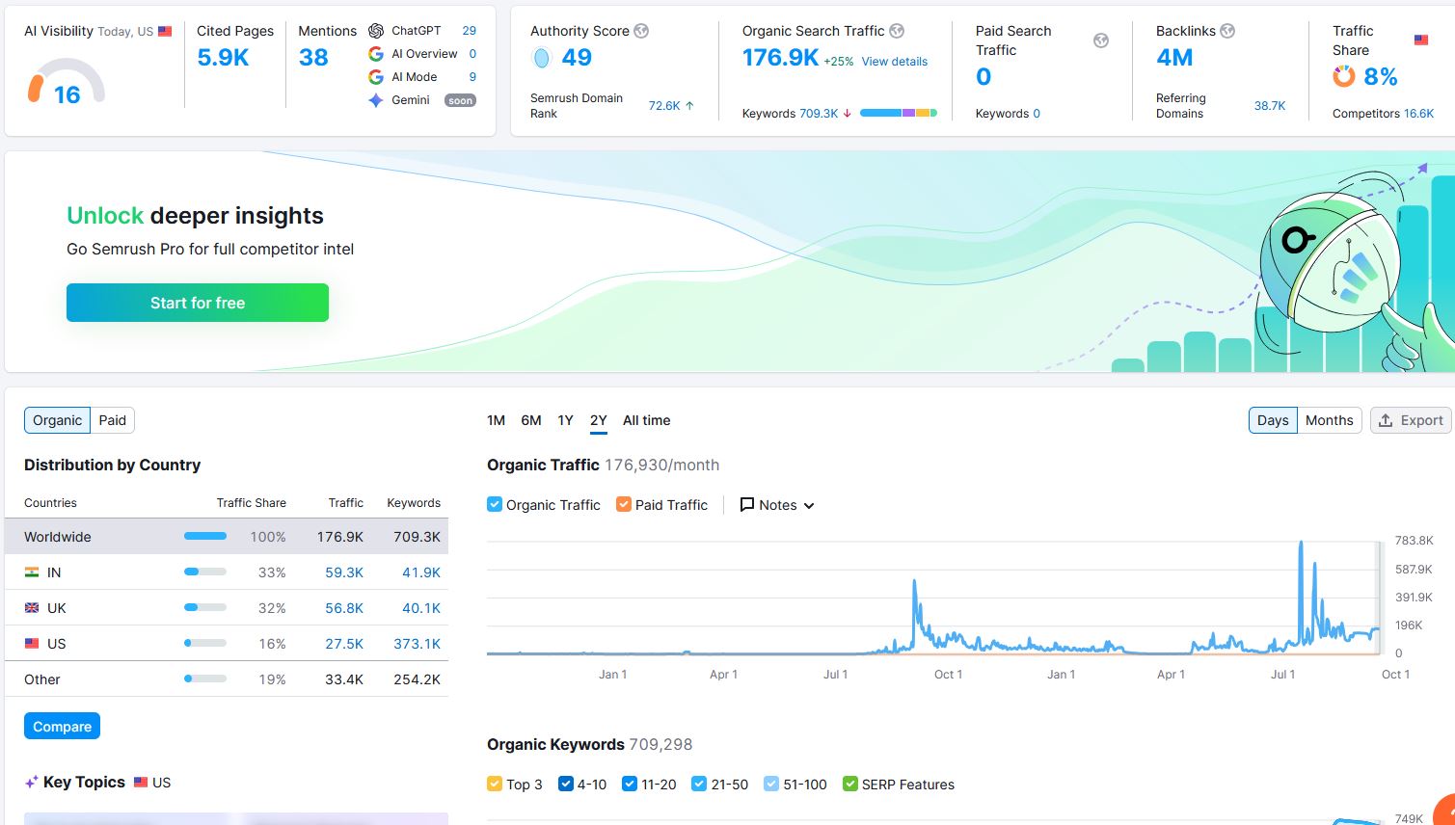Viewport: 1455px width, 825px height.
Task: Switch distribution view to Paid
Action: click(113, 420)
